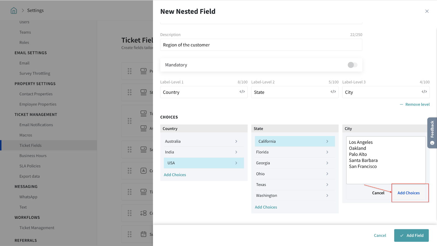Click Add Choices under Country list
Image resolution: width=437 pixels, height=246 pixels.
click(x=175, y=175)
